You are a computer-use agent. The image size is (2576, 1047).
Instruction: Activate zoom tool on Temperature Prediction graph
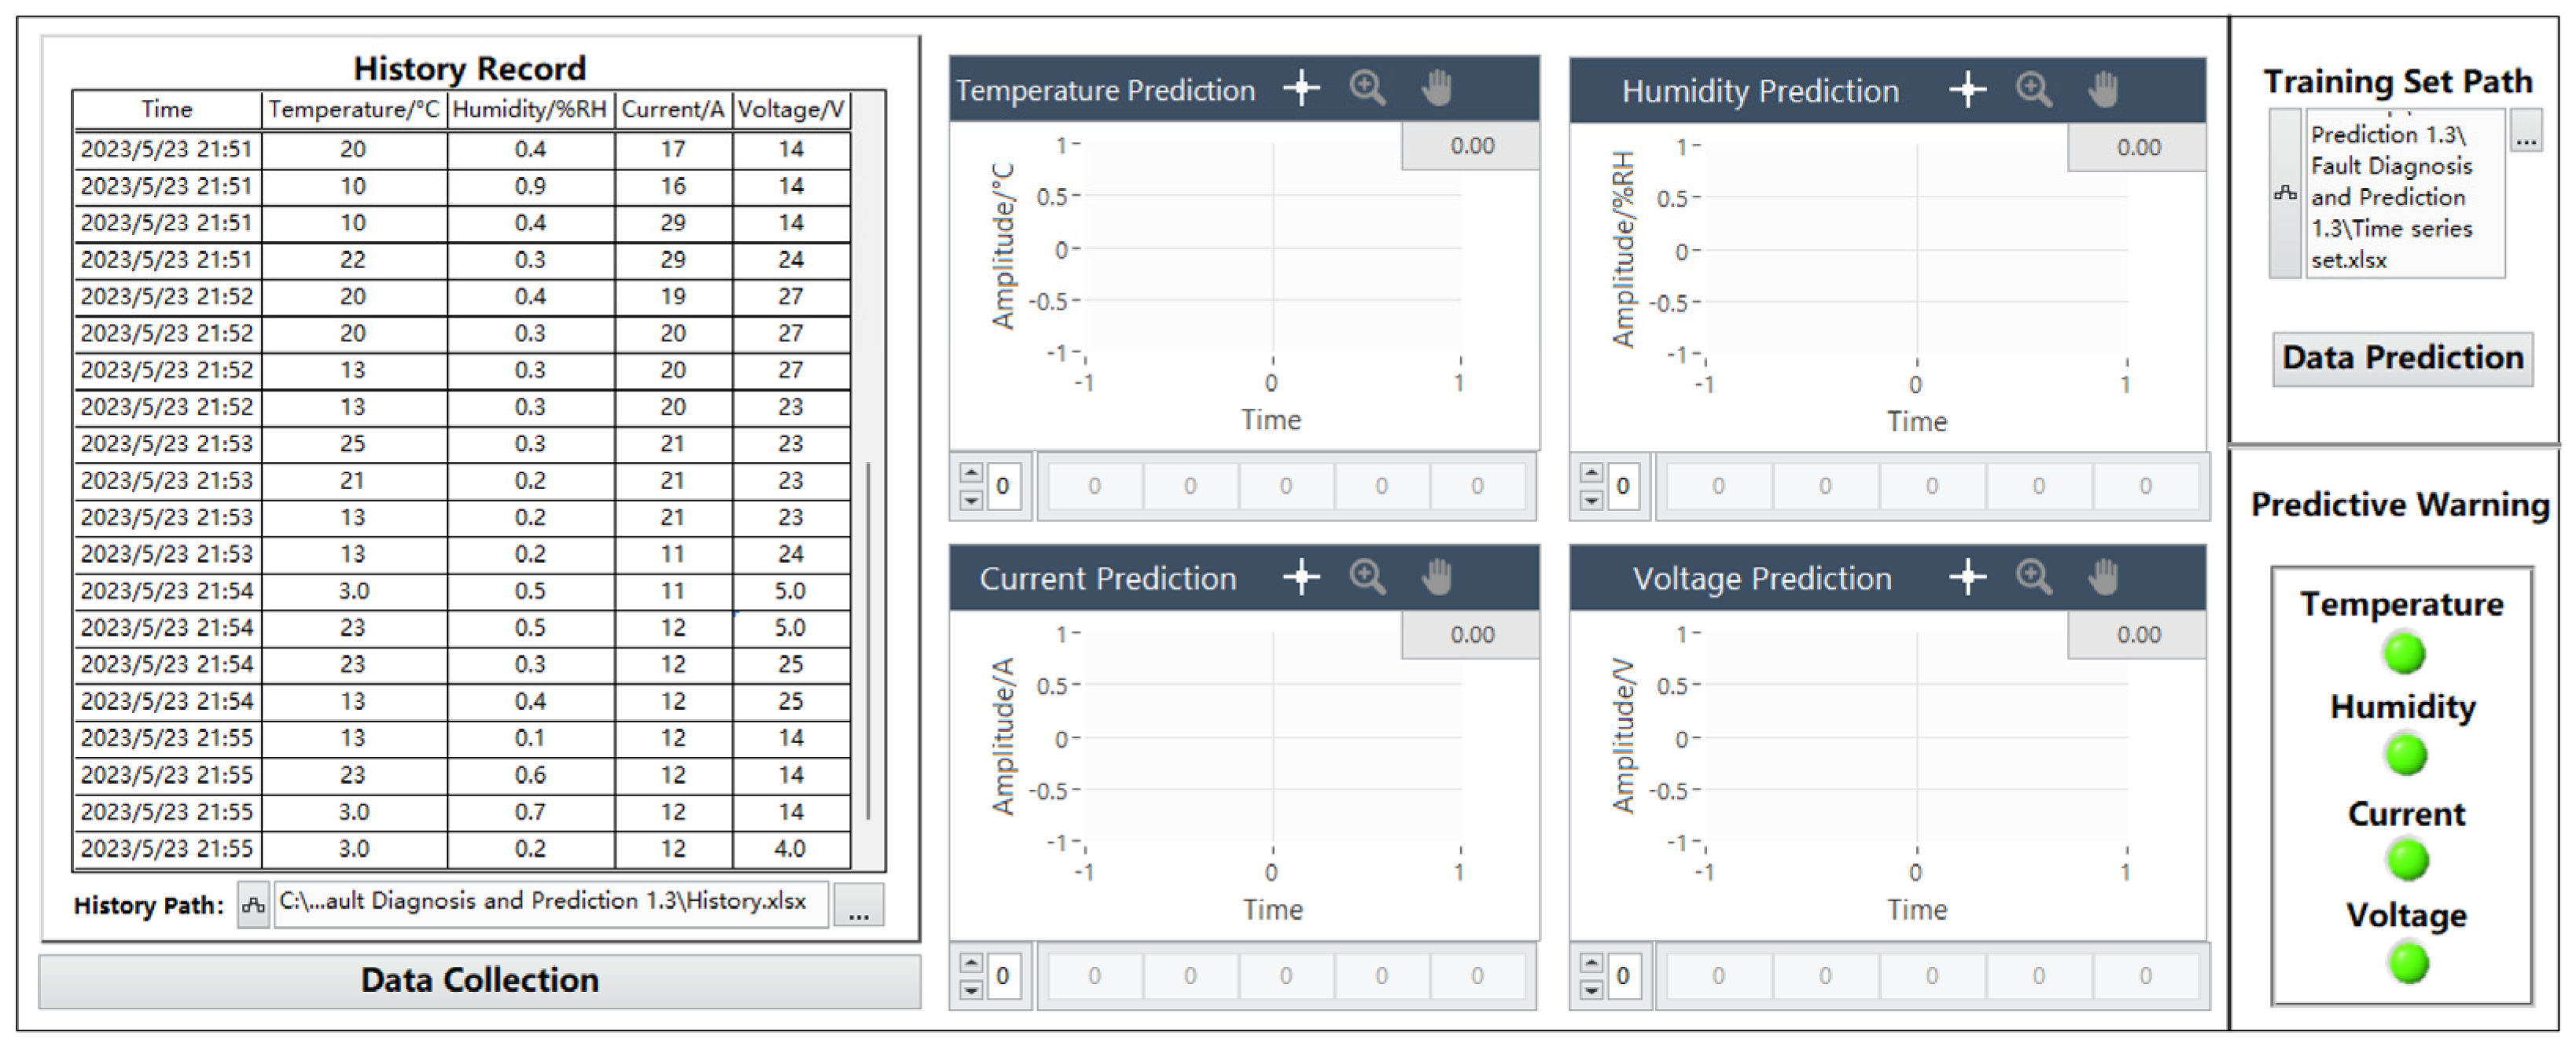[x=1367, y=89]
